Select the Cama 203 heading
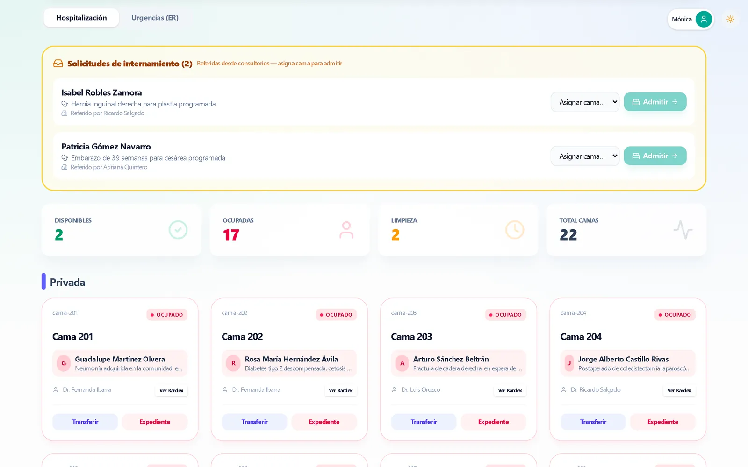Viewport: 748px width, 467px height. click(x=411, y=337)
